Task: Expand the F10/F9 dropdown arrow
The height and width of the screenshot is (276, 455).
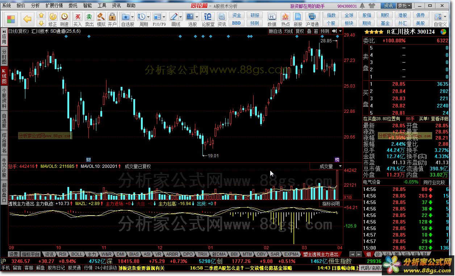Action: 164,17
